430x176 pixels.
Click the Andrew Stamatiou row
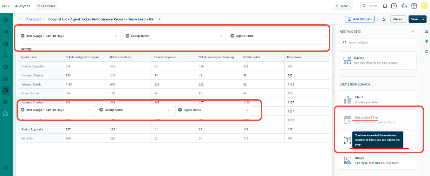click(174, 66)
